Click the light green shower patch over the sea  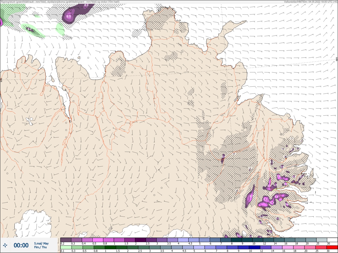pos(60,29)
